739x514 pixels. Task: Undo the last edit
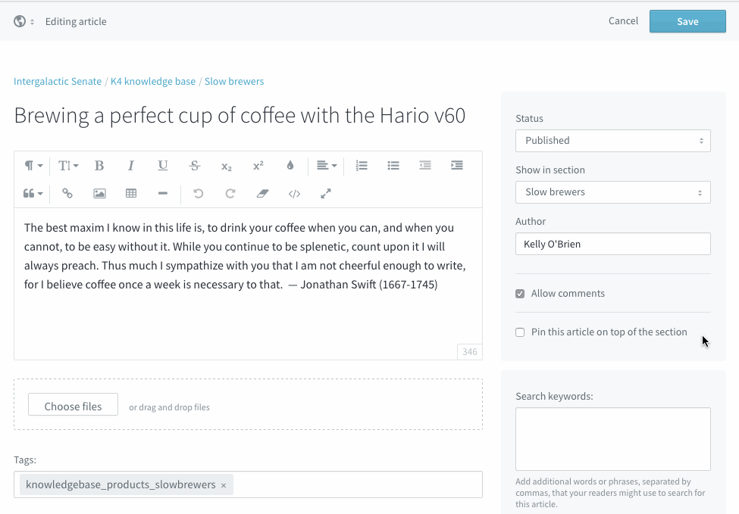click(199, 194)
